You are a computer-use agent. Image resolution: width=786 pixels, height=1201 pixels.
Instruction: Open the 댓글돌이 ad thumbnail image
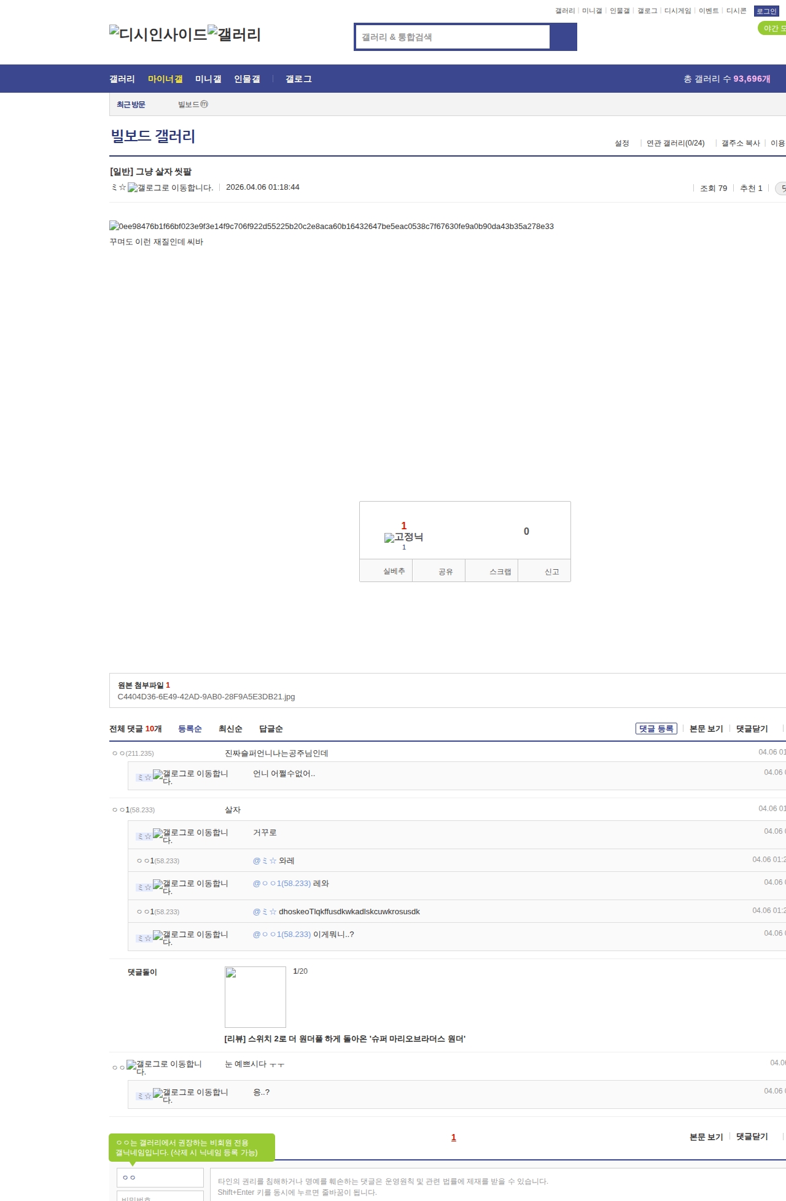255,997
